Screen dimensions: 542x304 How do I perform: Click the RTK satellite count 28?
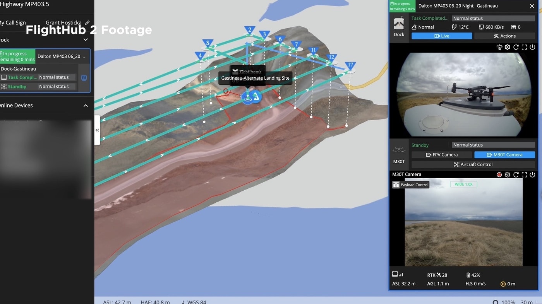(x=437, y=275)
